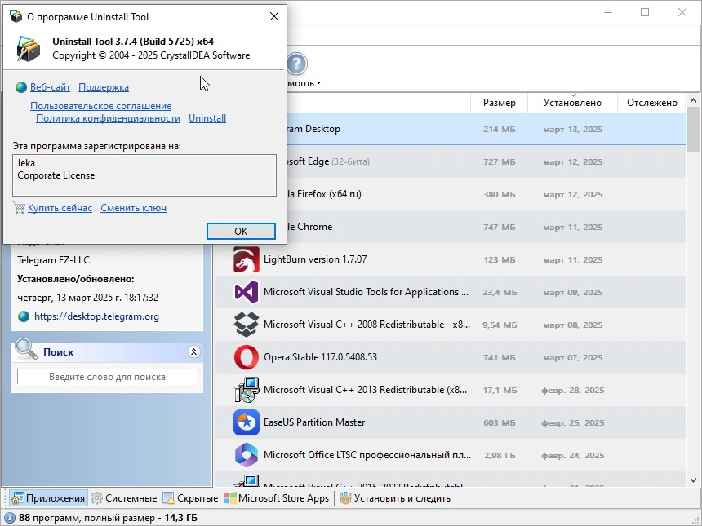
Task: Switch to the Скрытые tab
Action: (x=190, y=498)
